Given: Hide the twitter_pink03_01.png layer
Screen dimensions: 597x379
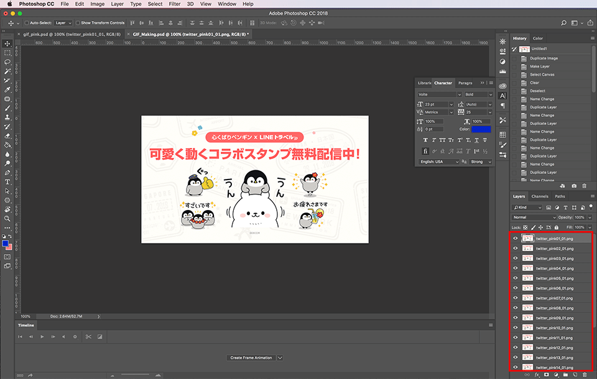Looking at the screenshot, I should [x=515, y=258].
